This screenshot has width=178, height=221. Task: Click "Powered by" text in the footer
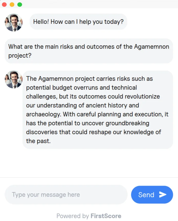(72, 216)
